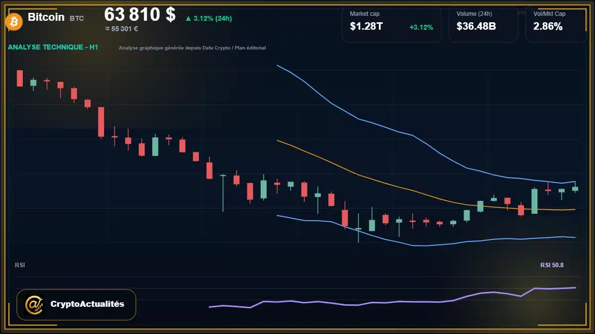Screen dimensions: 595x334
Task: Click the $36.48B volume value
Action: coord(476,27)
